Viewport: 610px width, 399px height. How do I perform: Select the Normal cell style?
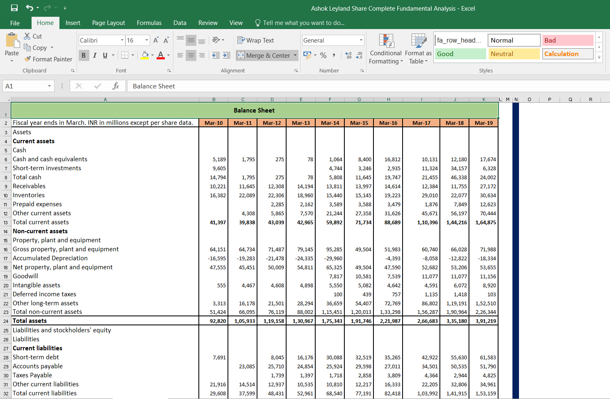[x=514, y=40]
